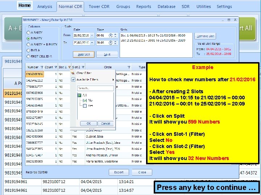Uncheck the No filter checkbox
Image resolution: width=261 pixels, height=195 pixels.
tap(85, 100)
